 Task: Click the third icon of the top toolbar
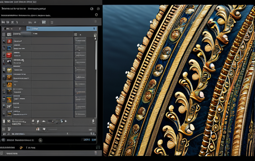coord(12,22)
